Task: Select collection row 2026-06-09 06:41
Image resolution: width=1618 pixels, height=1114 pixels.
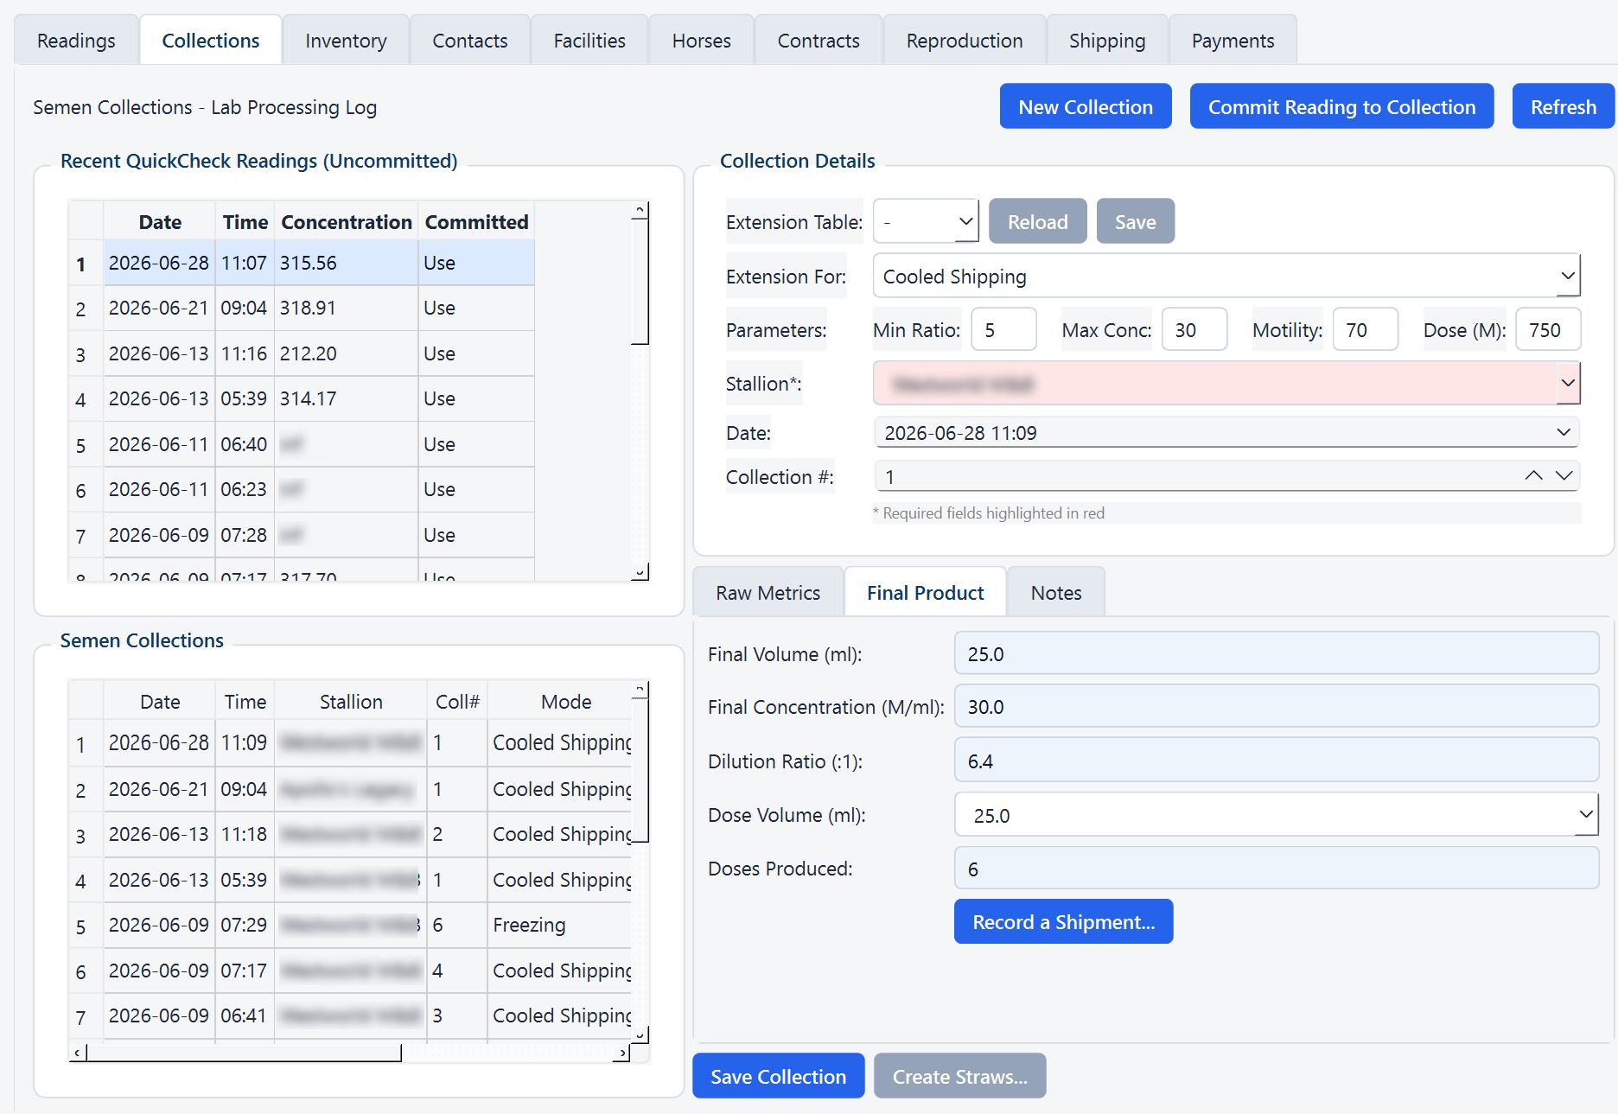Action: pos(350,1015)
